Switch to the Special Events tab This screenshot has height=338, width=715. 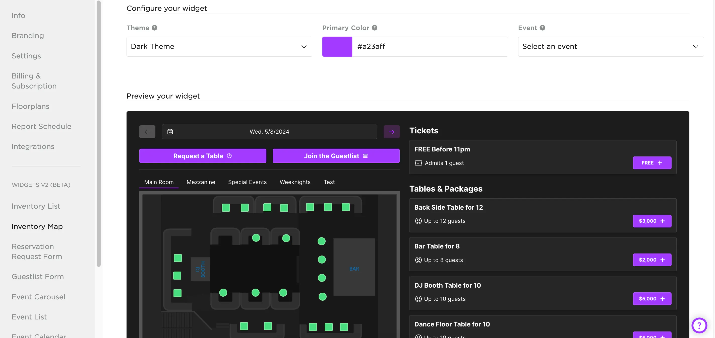247,182
